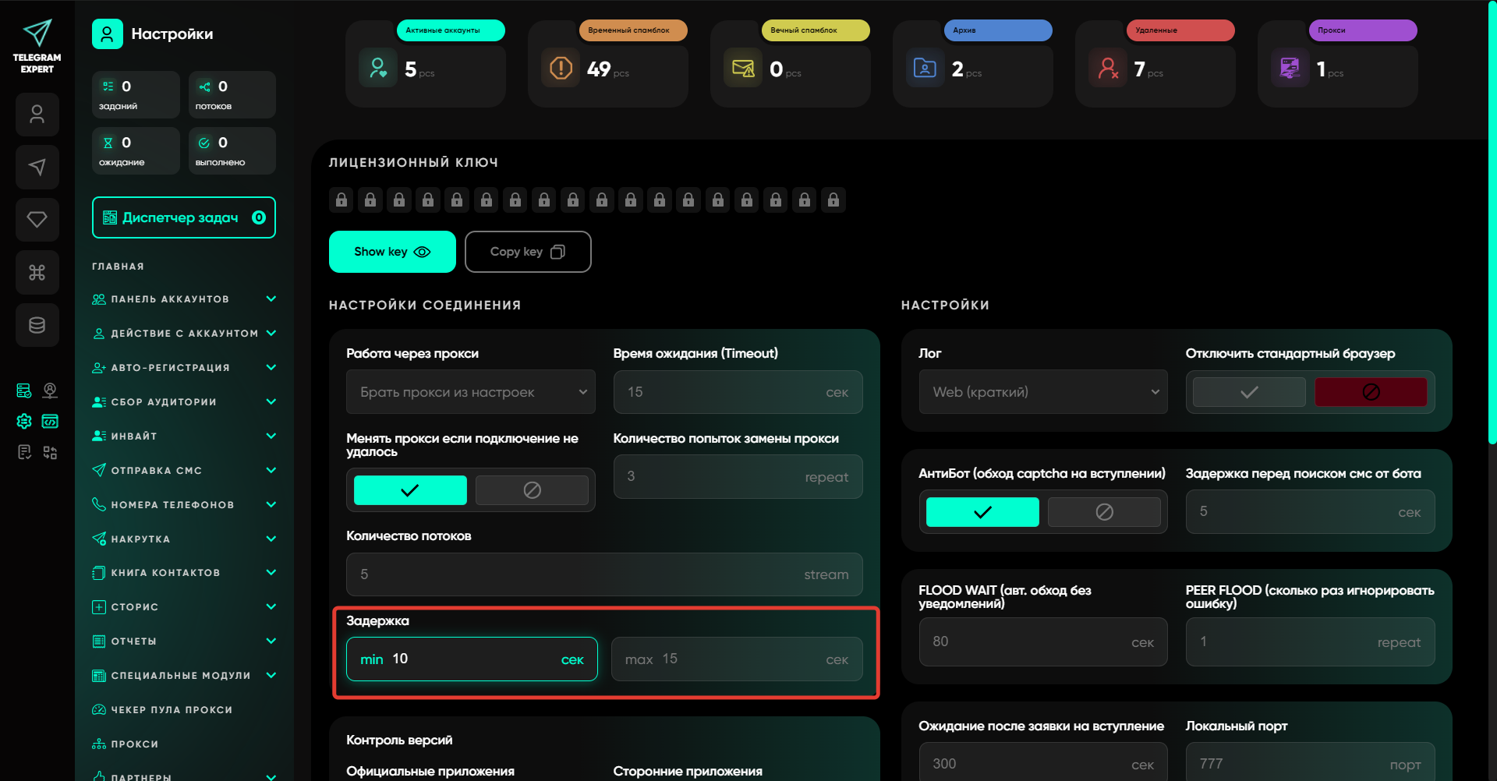Open the proxy mode dropdown
Screen dimensions: 1497x781
[x=470, y=392]
